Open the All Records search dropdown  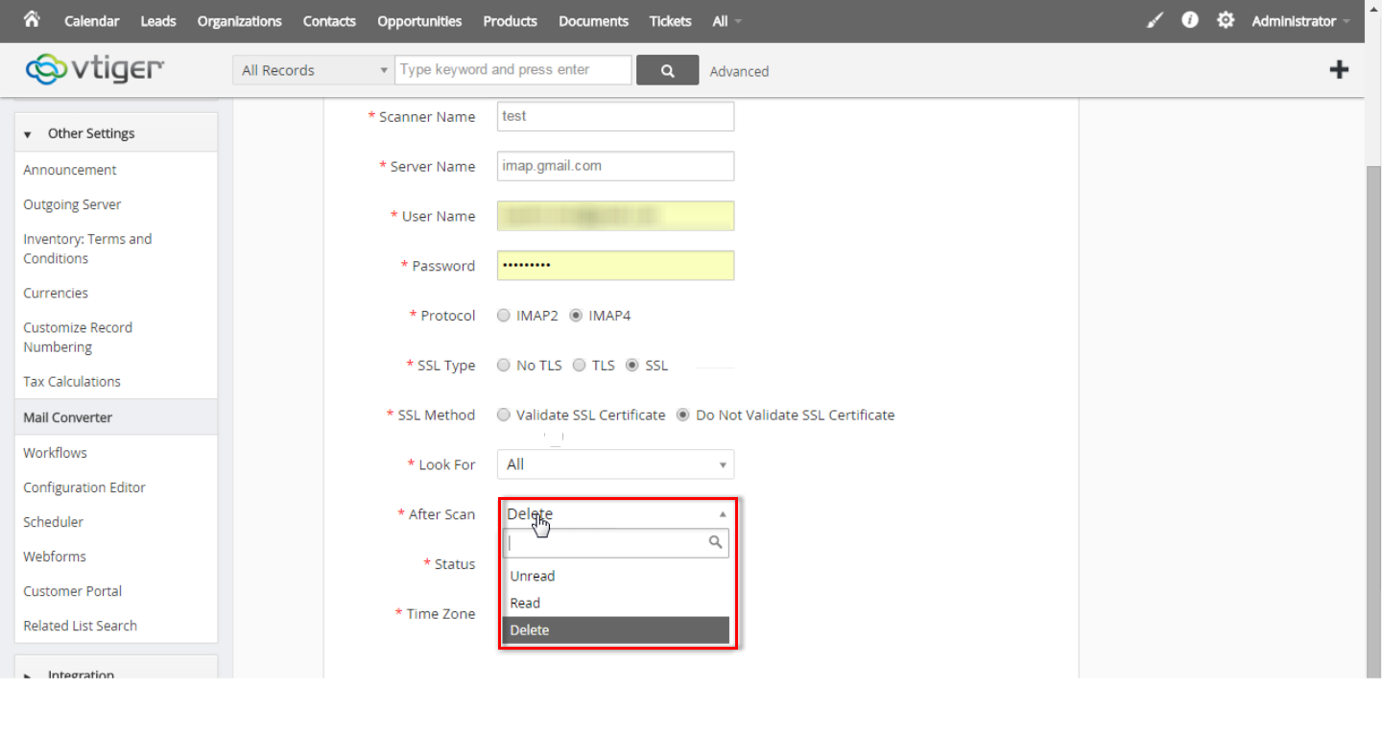(x=313, y=70)
